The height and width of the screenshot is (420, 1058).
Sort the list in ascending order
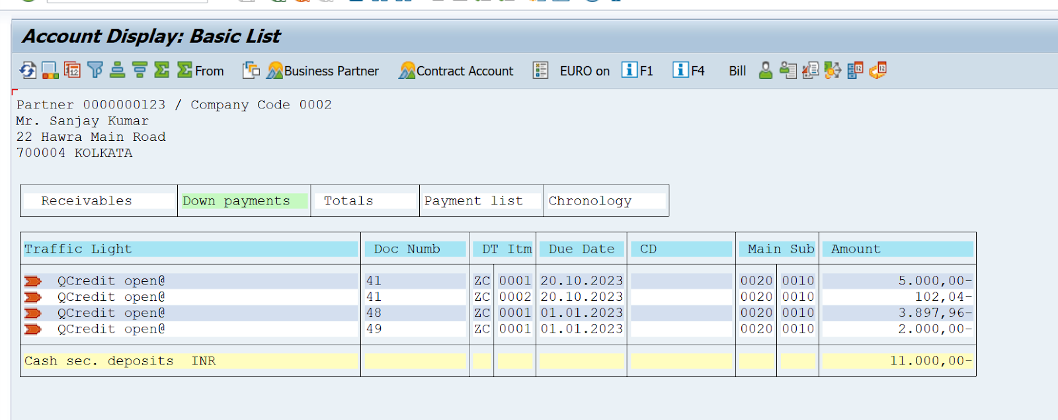[118, 70]
